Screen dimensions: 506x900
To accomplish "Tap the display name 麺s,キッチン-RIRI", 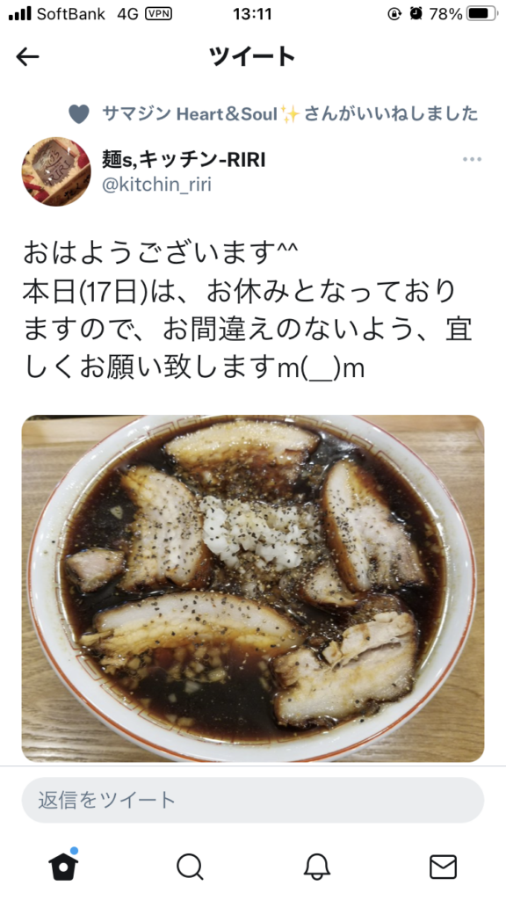I will click(x=184, y=159).
